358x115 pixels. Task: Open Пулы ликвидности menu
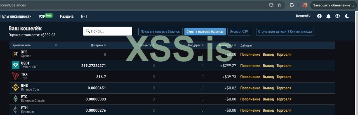pos(16,16)
